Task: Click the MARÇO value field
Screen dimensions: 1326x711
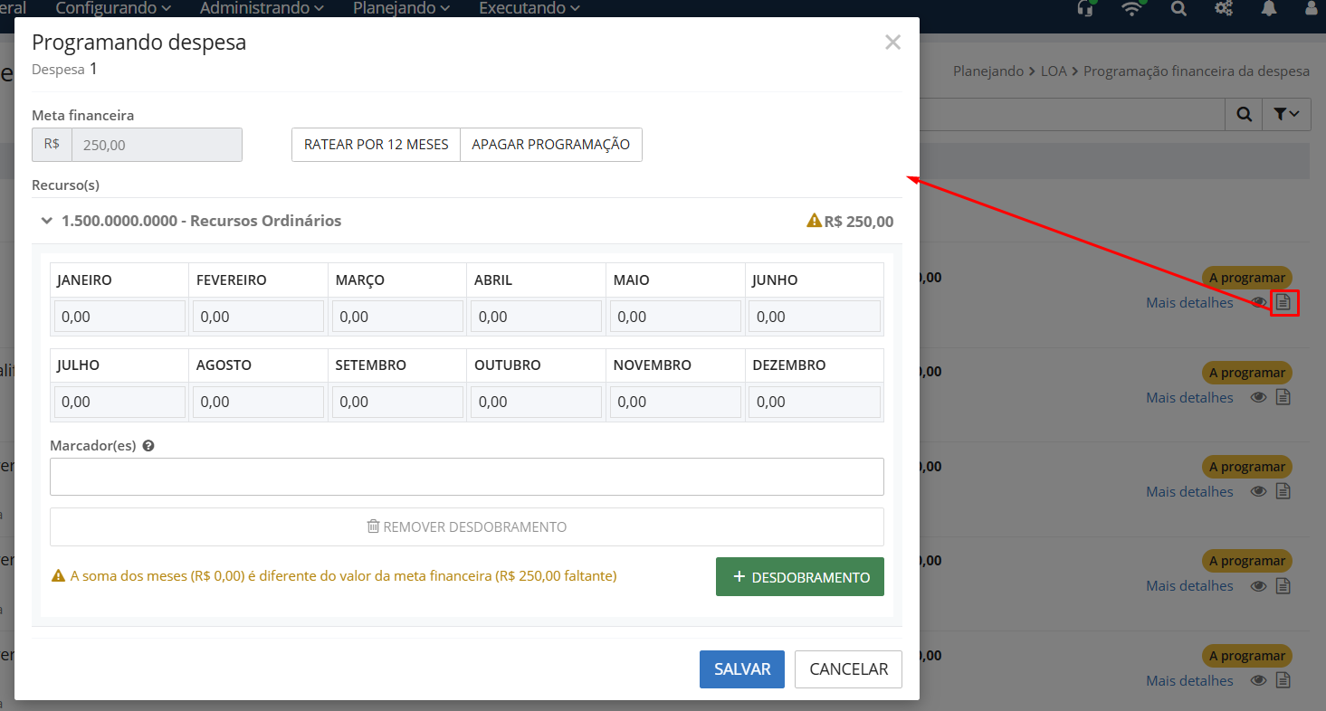Action: coord(397,317)
